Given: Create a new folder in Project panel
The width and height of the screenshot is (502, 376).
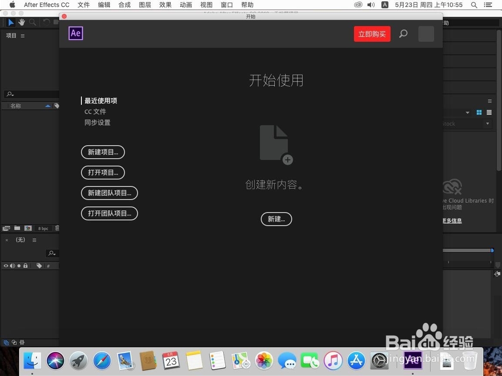Looking at the screenshot, I should coord(17,228).
